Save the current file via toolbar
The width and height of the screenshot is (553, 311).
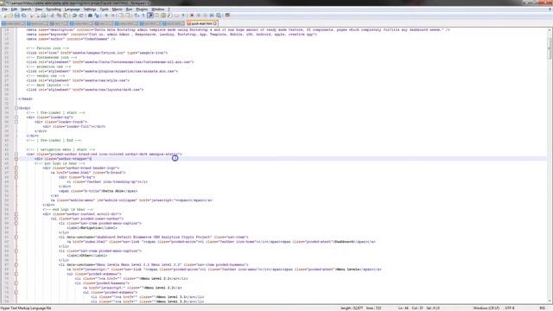pyautogui.click(x=17, y=16)
